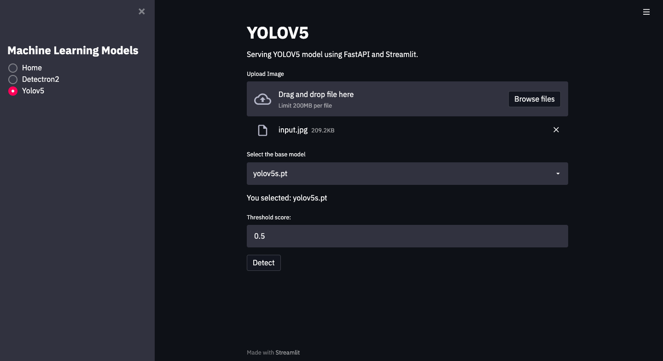Select the Yolov5 radio button
This screenshot has width=663, height=361.
[x=13, y=91]
